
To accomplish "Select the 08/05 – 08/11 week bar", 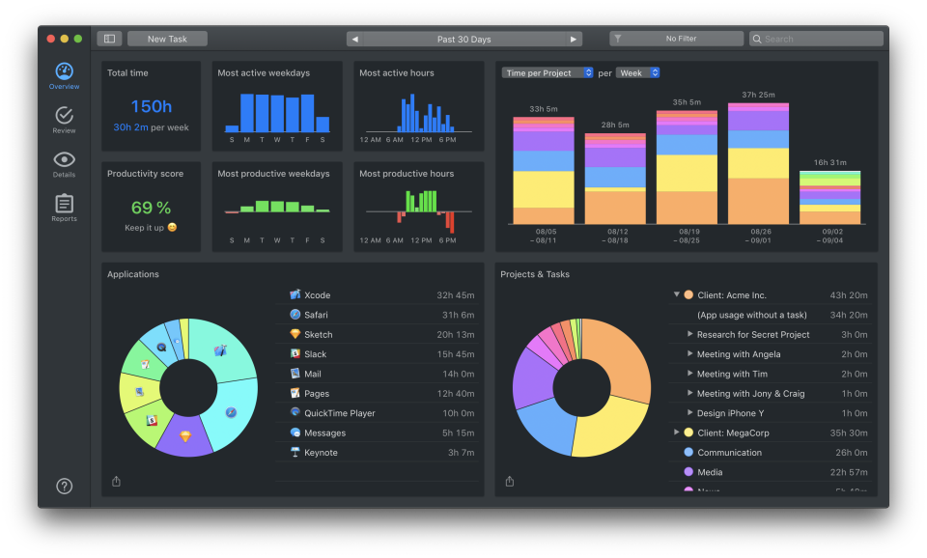I will point(544,170).
